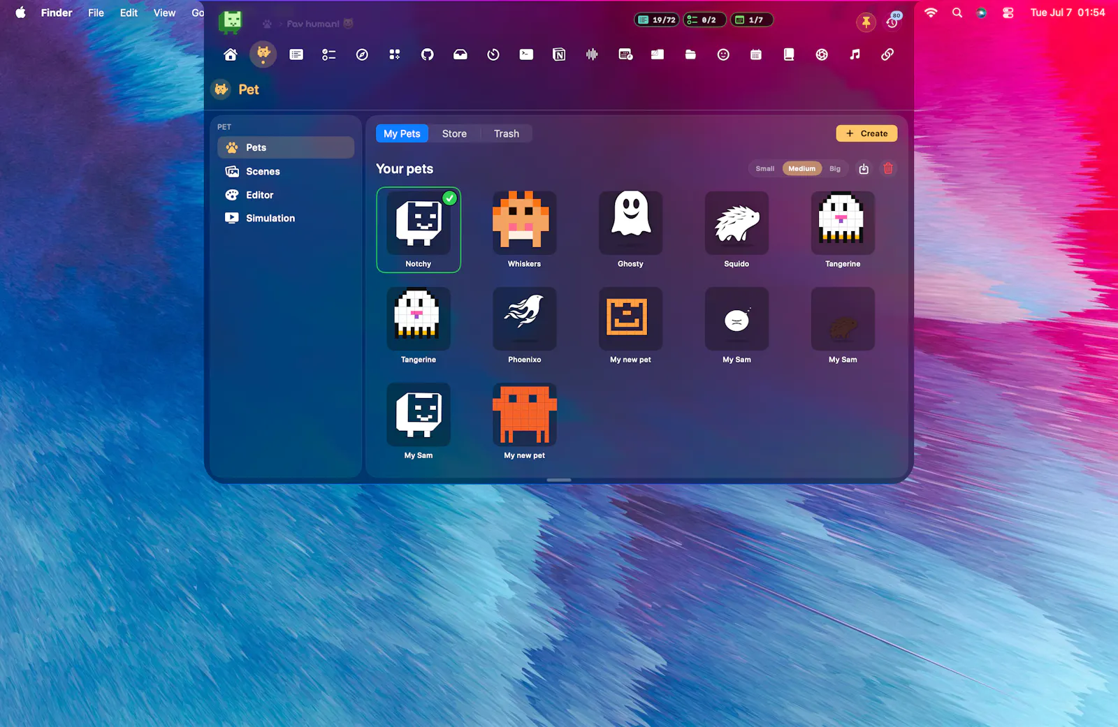1118x727 pixels.
Task: Open the book icon in toolbar
Action: coord(789,54)
